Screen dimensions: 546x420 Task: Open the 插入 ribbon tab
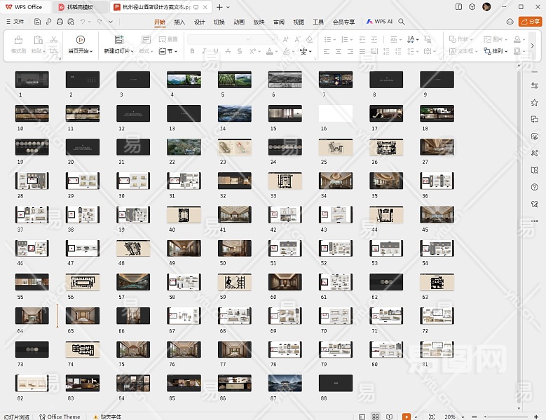click(179, 22)
